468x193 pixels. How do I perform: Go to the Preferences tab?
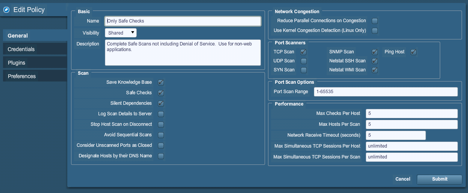[22, 76]
